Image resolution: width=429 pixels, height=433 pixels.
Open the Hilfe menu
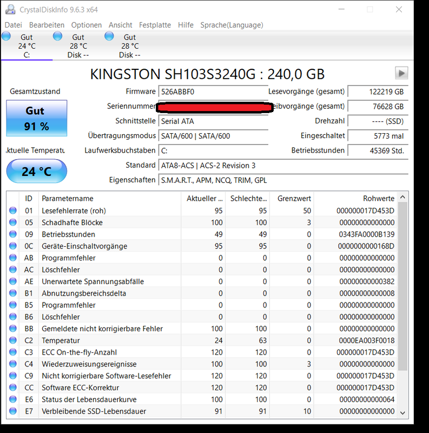coord(186,25)
